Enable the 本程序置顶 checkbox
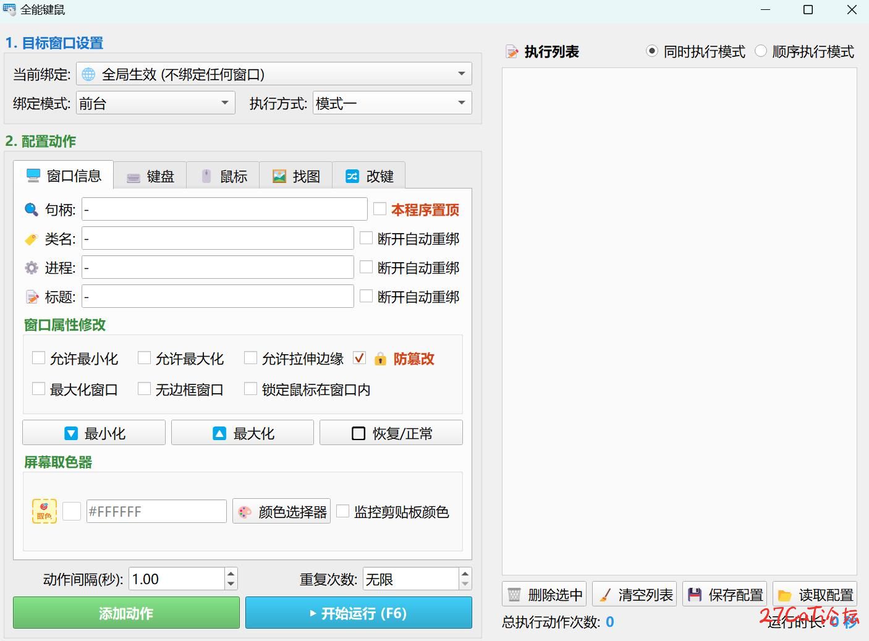The width and height of the screenshot is (869, 641). (x=380, y=209)
